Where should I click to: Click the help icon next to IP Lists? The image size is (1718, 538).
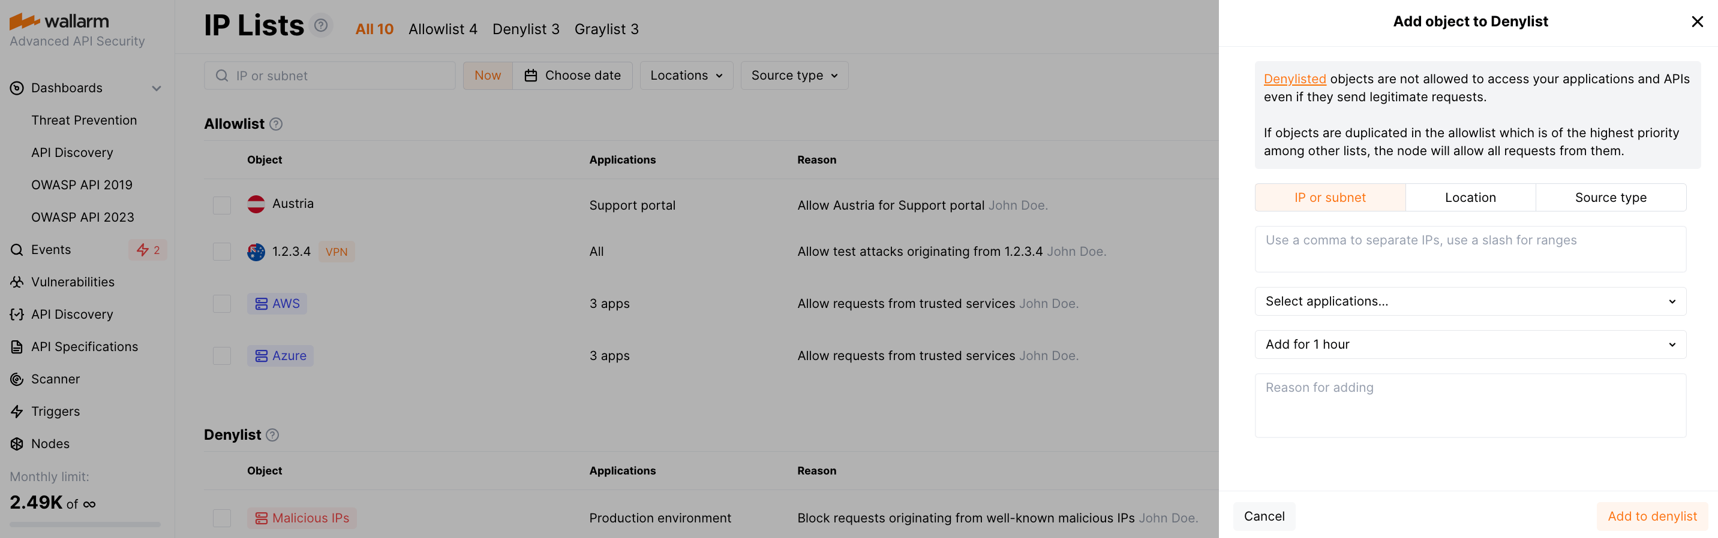[321, 25]
